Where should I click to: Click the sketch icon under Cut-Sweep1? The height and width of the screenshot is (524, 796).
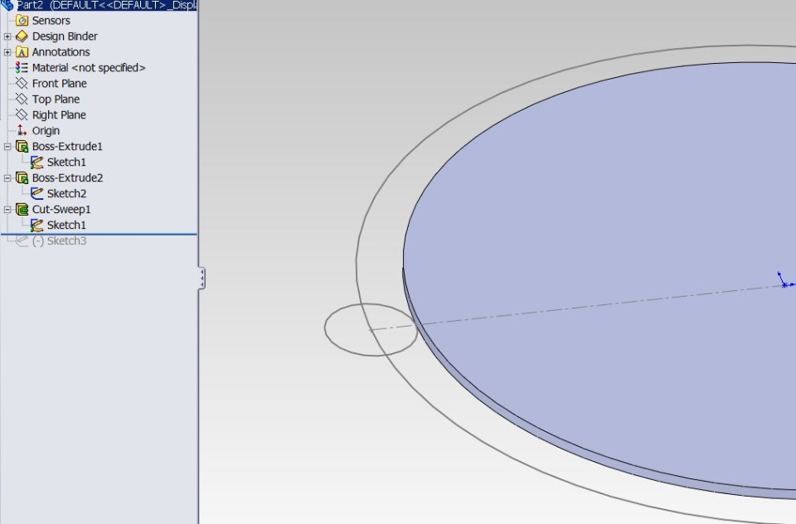tap(36, 226)
